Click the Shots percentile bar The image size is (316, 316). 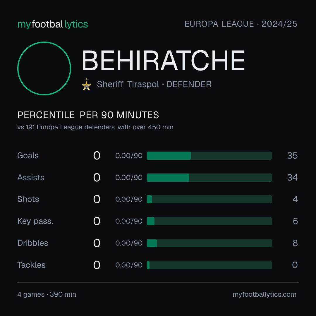(209, 199)
